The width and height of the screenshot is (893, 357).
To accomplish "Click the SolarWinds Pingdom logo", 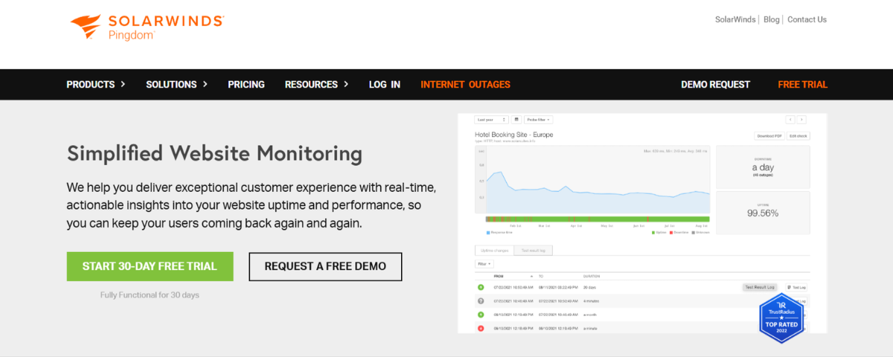I will pos(147,25).
